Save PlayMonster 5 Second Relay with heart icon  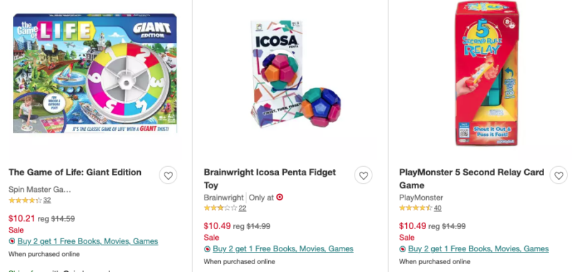pyautogui.click(x=559, y=175)
